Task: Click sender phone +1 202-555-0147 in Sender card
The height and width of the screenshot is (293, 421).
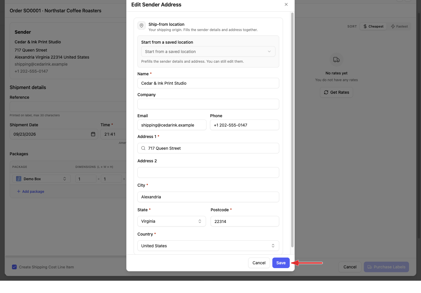Action: coord(31,71)
